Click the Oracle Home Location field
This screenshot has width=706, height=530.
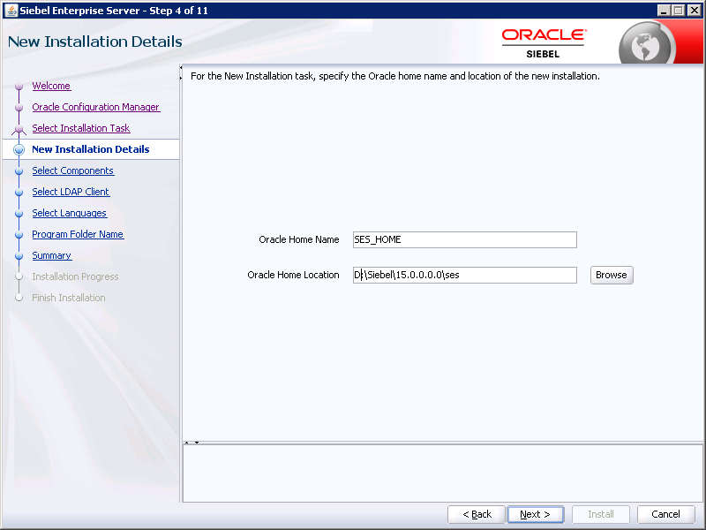[x=465, y=275]
